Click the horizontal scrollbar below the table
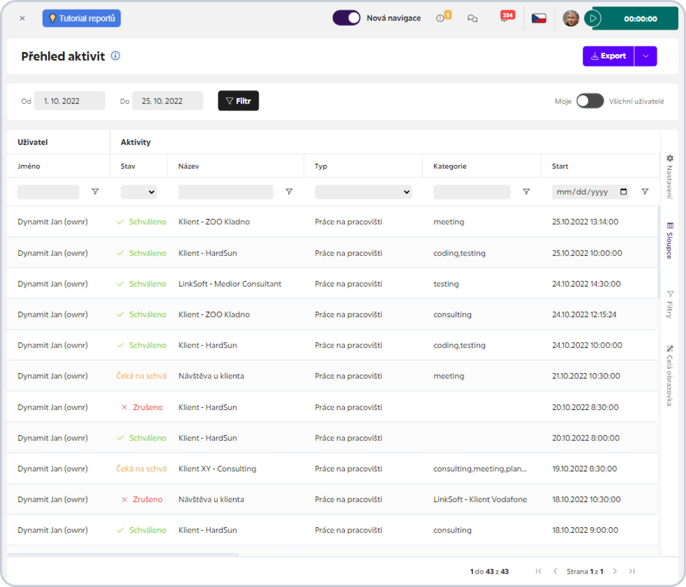 pos(122,554)
